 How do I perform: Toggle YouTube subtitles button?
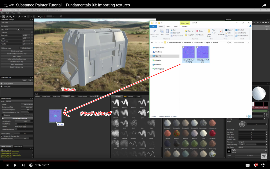(x=247, y=165)
